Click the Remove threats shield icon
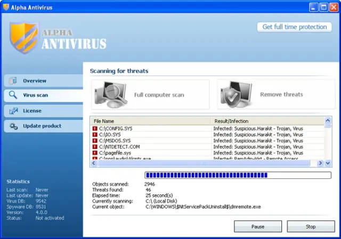 click(236, 95)
